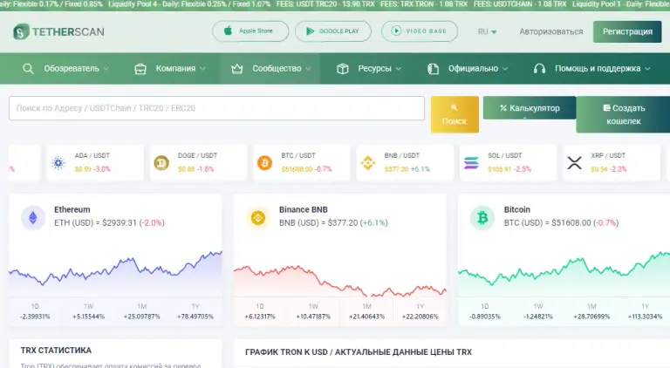Open the Калькулятор button
670x368 pixels.
click(530, 108)
